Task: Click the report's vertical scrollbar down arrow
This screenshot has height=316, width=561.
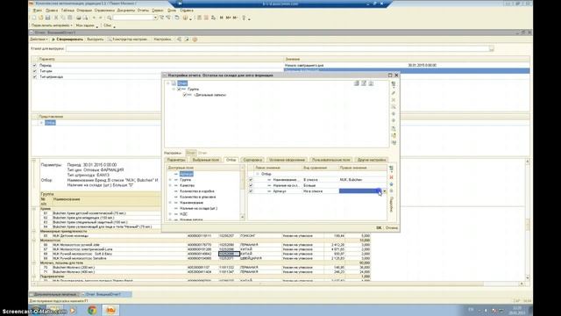Action: [528, 277]
